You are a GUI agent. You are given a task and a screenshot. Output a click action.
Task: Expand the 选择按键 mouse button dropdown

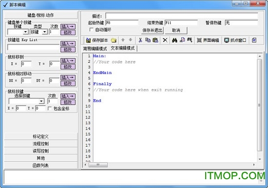[x=41, y=101]
